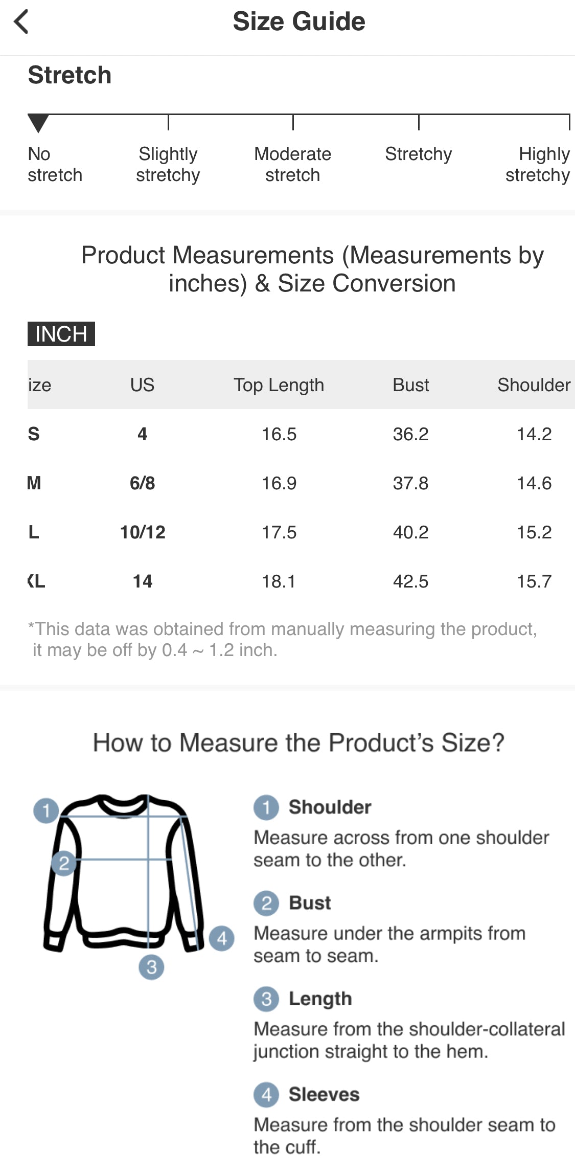
Task: Click the stretch indicator triangle at No stretch
Action: coord(38,123)
